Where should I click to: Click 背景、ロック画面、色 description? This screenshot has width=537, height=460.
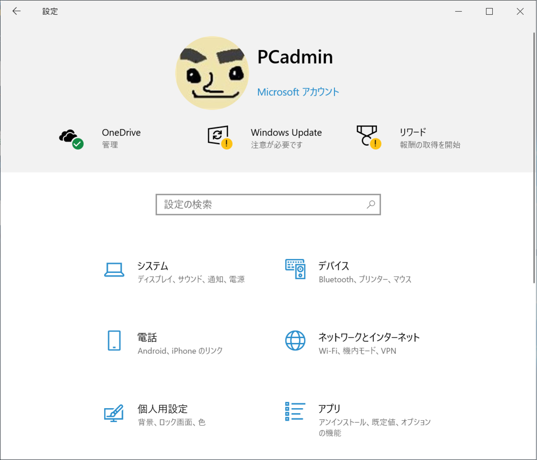(x=172, y=422)
